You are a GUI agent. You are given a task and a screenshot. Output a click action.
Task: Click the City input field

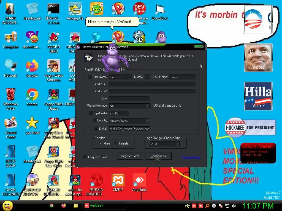[129, 98]
